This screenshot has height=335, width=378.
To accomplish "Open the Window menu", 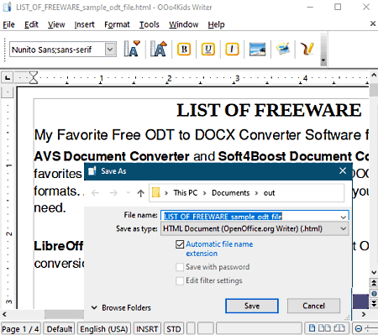I will (x=183, y=24).
